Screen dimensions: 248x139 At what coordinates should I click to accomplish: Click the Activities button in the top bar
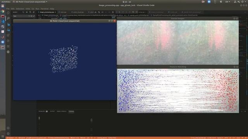click(x=6, y=2)
